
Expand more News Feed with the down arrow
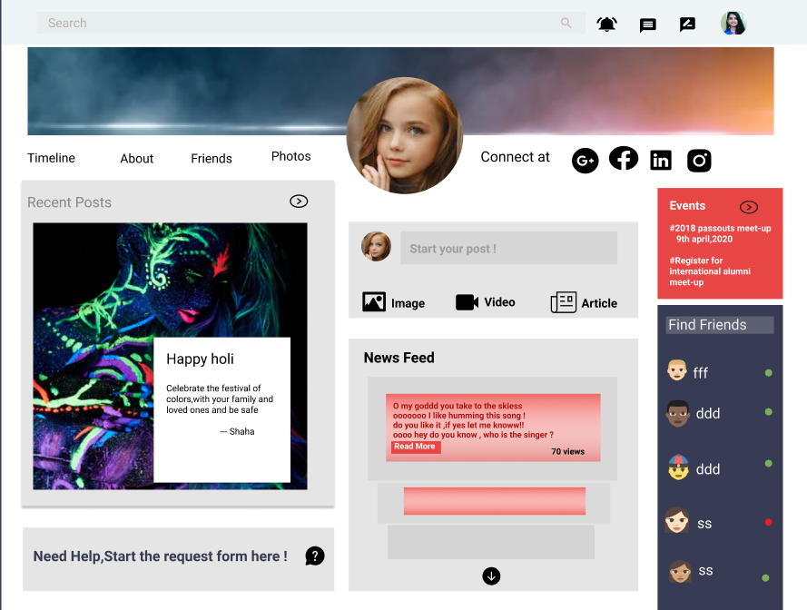point(491,576)
